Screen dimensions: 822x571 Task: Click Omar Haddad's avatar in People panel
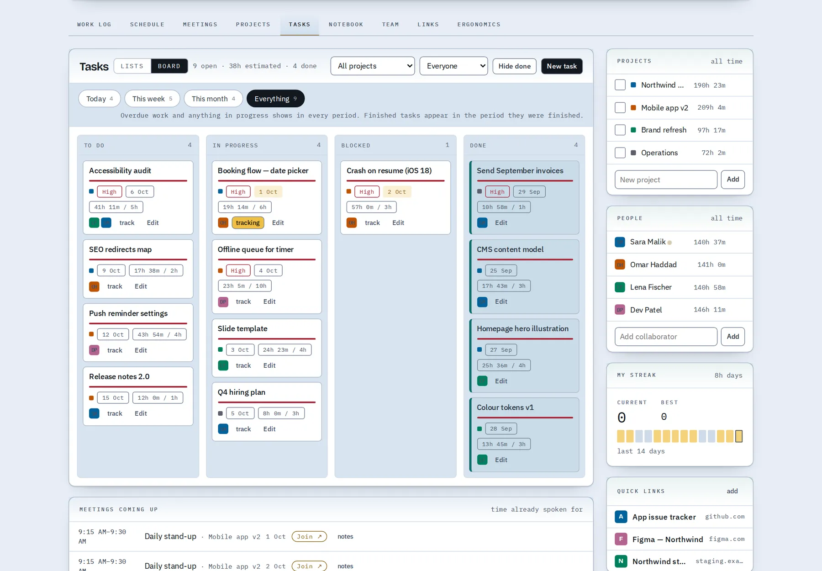click(x=620, y=264)
